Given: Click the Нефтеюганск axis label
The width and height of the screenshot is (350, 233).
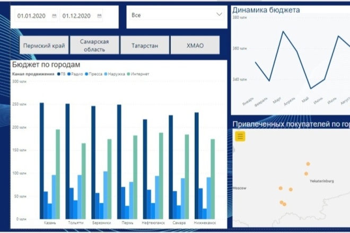Looking at the screenshot, I should (153, 223).
